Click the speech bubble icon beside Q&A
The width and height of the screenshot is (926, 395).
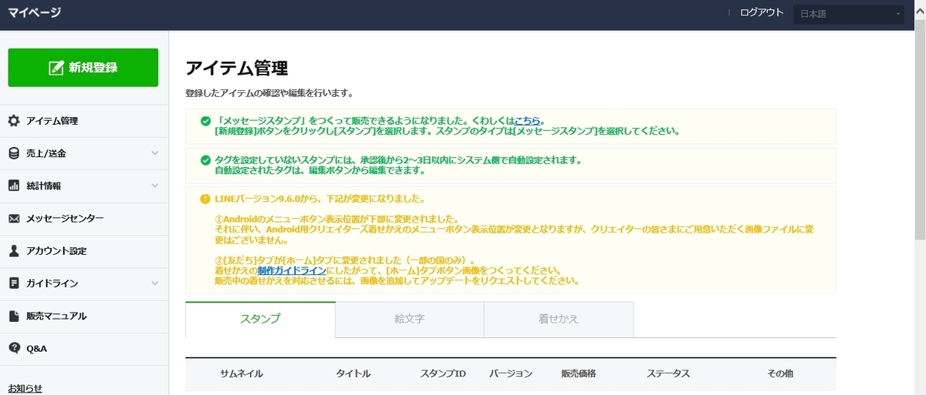coord(14,348)
